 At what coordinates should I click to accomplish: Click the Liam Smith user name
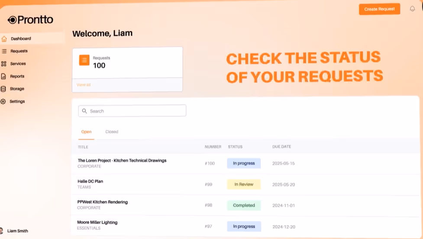pyautogui.click(x=18, y=231)
